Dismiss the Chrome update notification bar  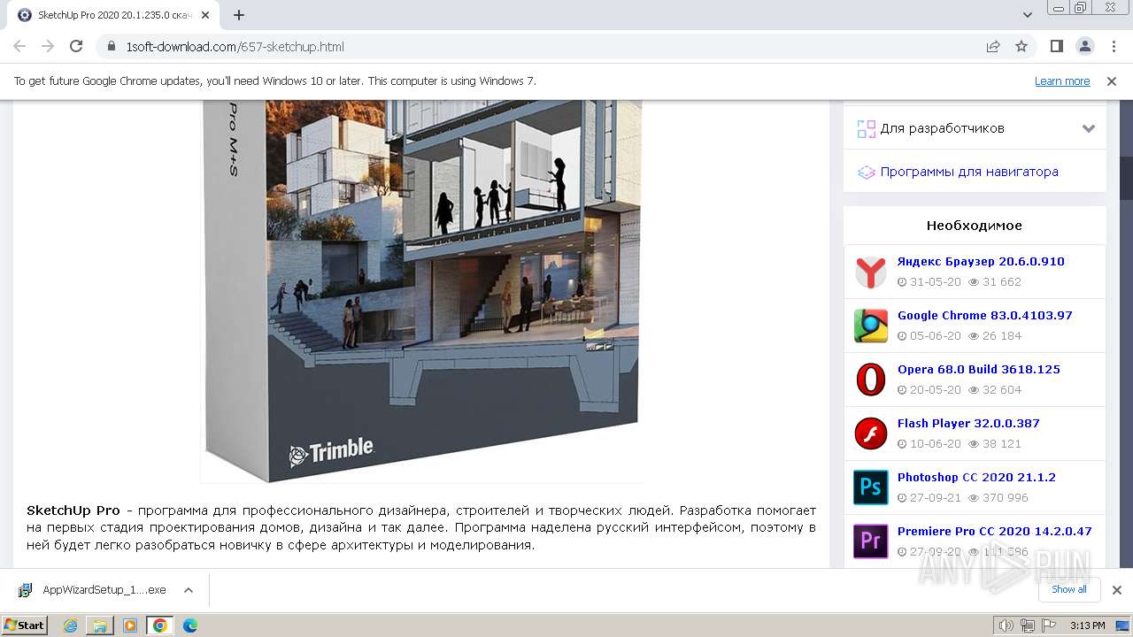1112,81
